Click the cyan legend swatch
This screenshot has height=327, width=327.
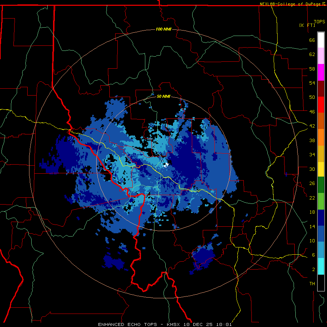pyautogui.click(x=321, y=266)
